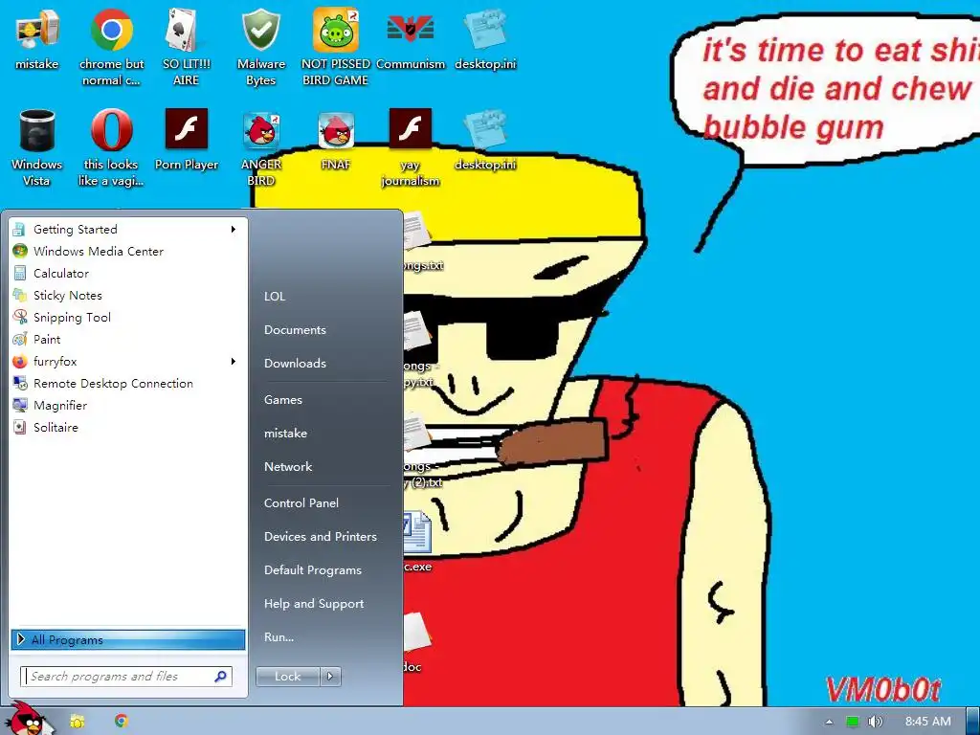Click the Lock button
The image size is (980, 735).
(x=287, y=677)
